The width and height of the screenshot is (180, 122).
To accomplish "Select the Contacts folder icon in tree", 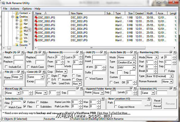I will coord(17,13).
